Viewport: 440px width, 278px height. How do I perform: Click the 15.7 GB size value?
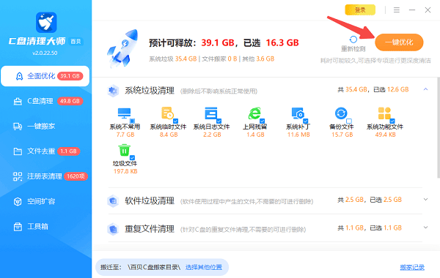click(342, 135)
